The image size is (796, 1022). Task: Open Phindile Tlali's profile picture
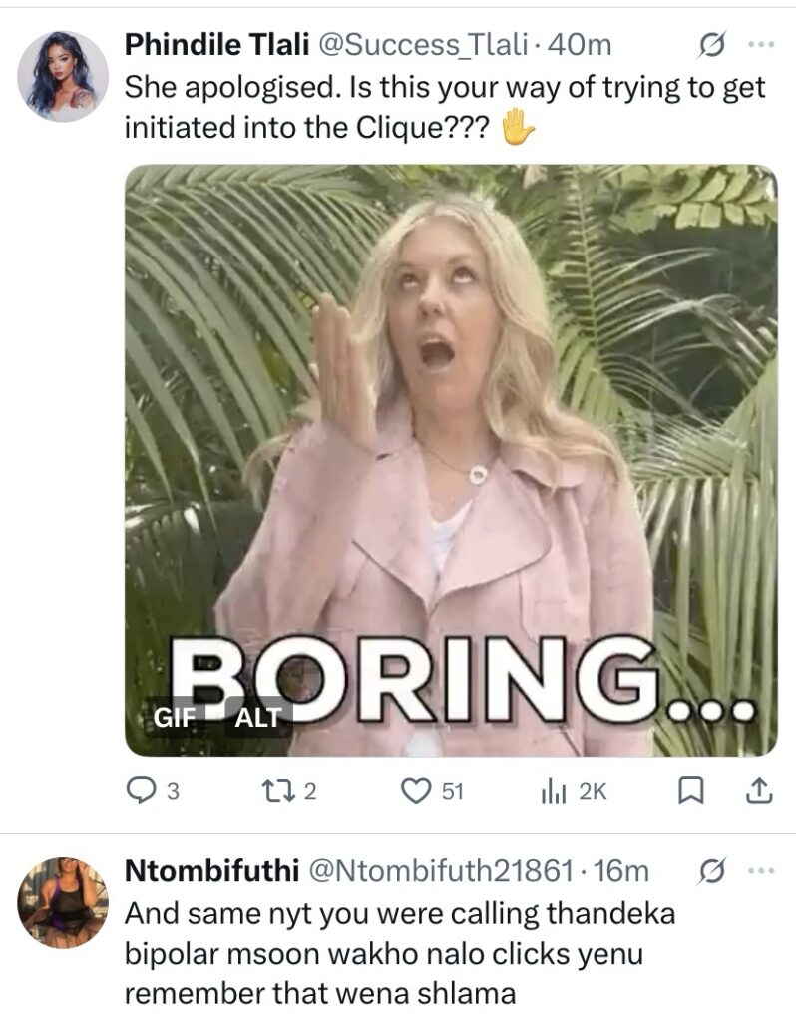tap(63, 75)
